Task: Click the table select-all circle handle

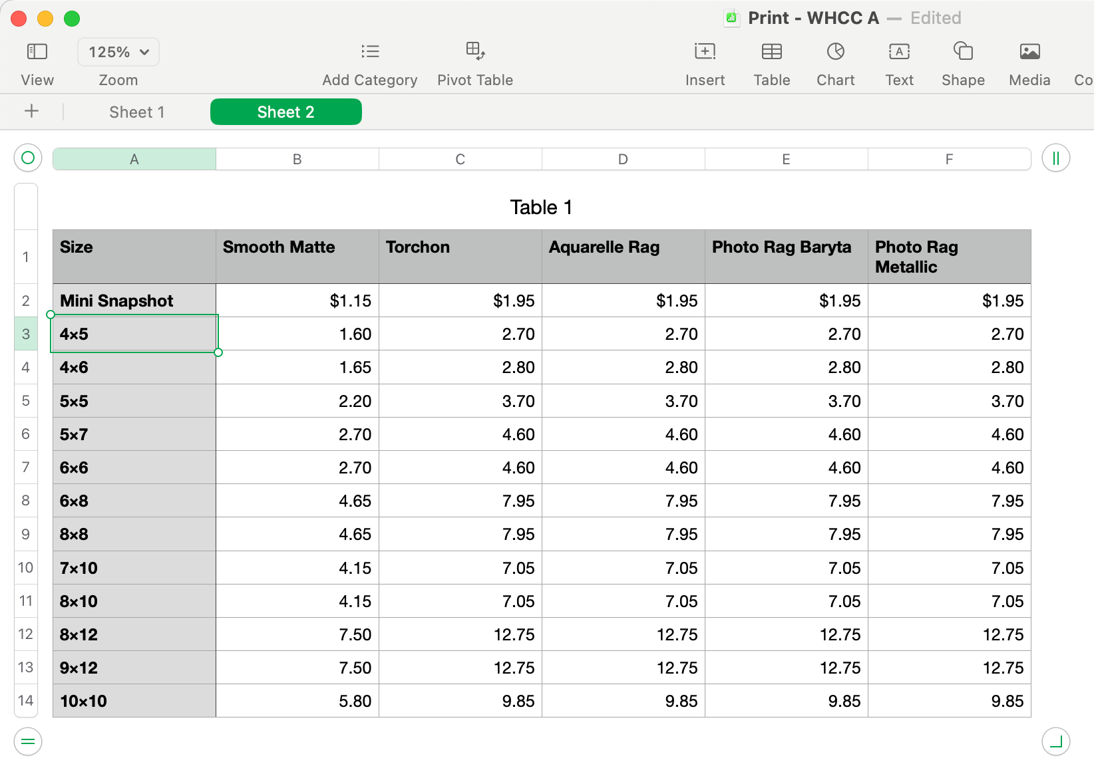Action: (28, 158)
